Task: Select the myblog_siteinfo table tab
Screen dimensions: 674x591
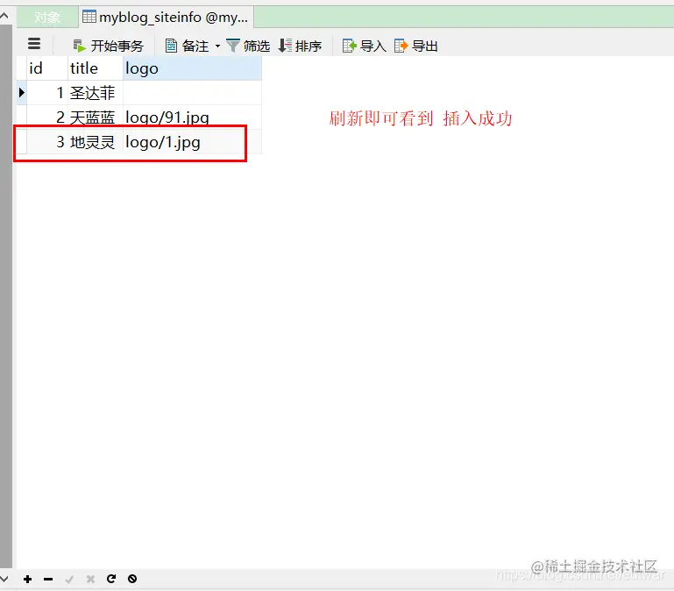Action: 166,18
